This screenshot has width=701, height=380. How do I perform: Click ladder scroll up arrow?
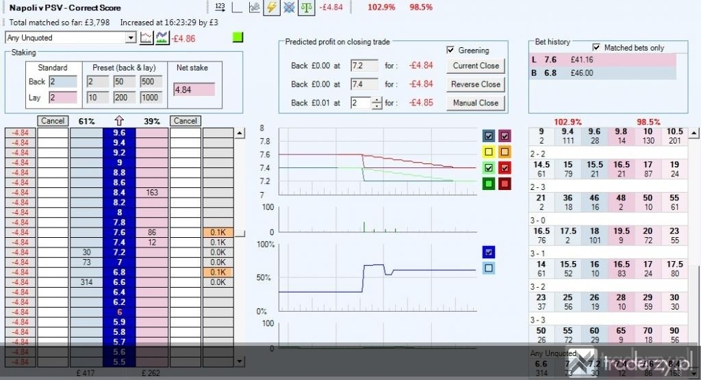point(240,133)
